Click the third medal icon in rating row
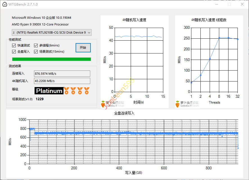Image resolution: width=249 pixels, height=180 pixels. tap(80, 91)
